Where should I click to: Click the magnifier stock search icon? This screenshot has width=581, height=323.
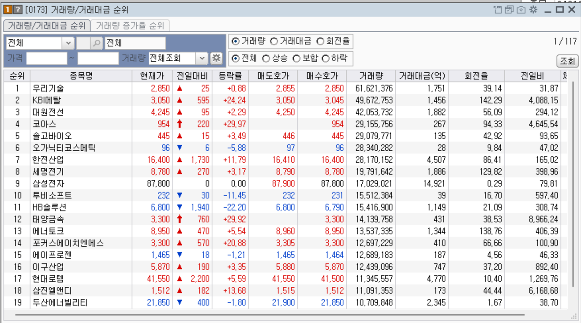(x=97, y=43)
